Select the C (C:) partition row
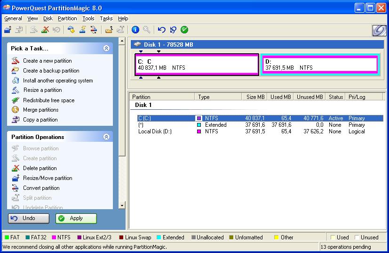The height and width of the screenshot is (253, 389). click(260, 118)
